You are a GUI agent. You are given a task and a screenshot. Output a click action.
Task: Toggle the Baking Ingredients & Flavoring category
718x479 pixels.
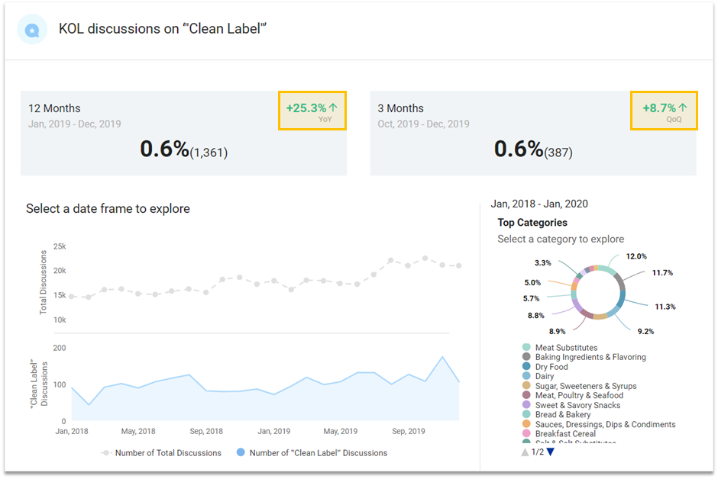tap(590, 357)
